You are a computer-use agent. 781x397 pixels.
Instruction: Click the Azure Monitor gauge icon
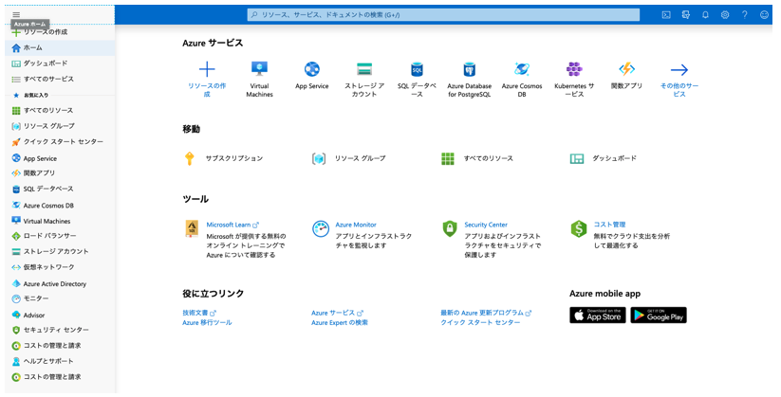(x=321, y=229)
